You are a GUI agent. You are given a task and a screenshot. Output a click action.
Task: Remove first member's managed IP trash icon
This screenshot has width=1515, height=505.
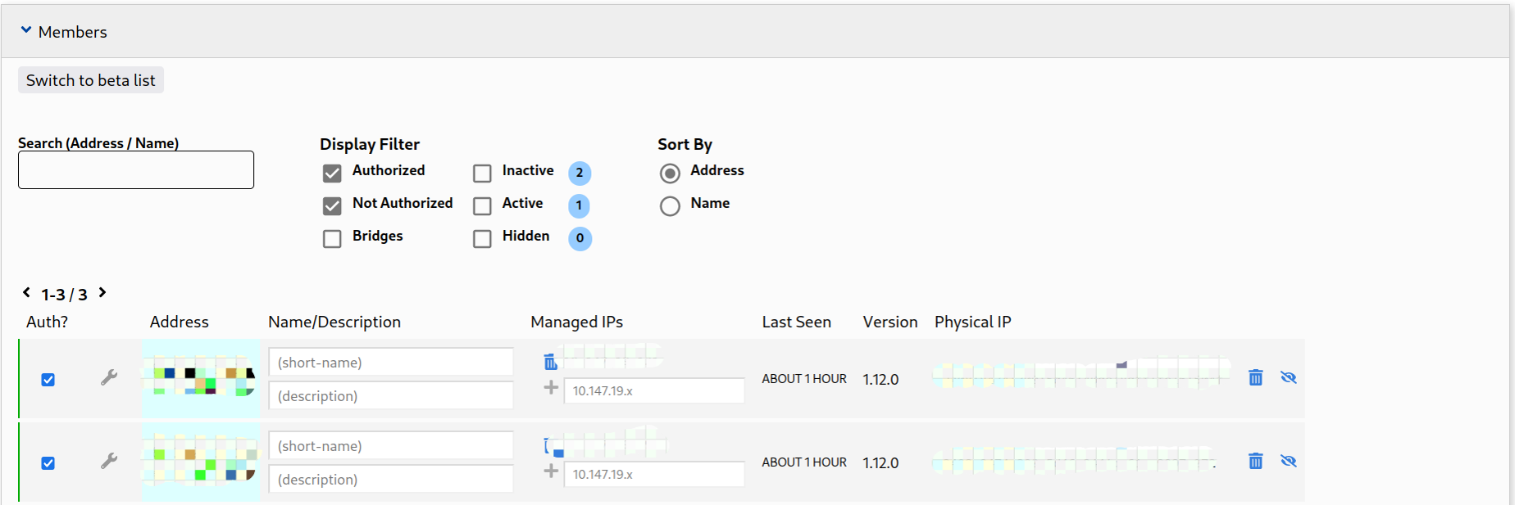[x=550, y=362]
